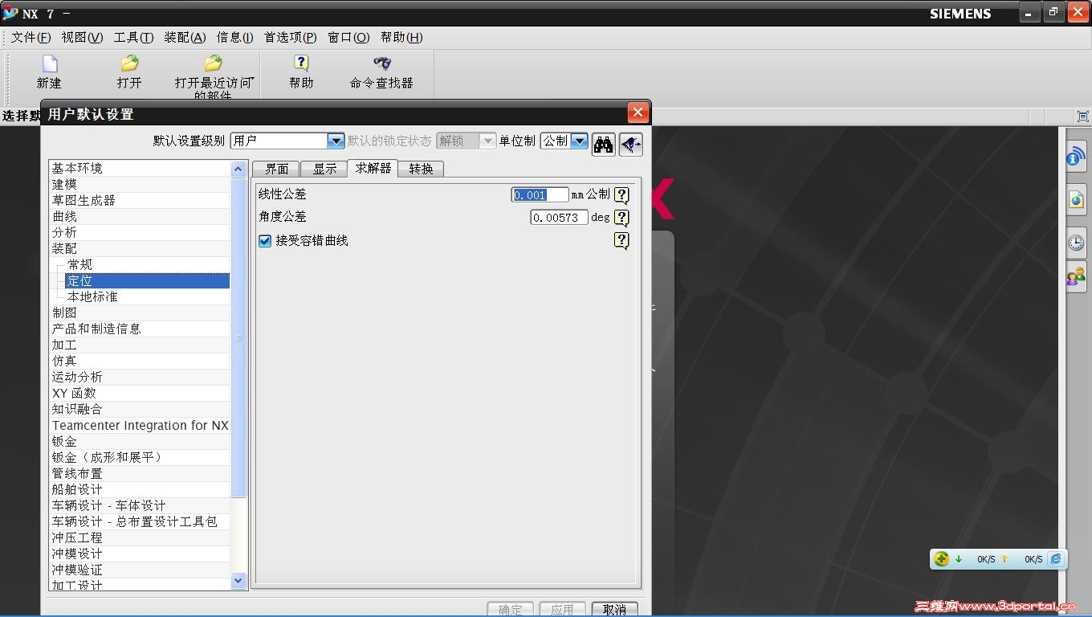Close the 用户默认设置 dialog

pyautogui.click(x=638, y=112)
